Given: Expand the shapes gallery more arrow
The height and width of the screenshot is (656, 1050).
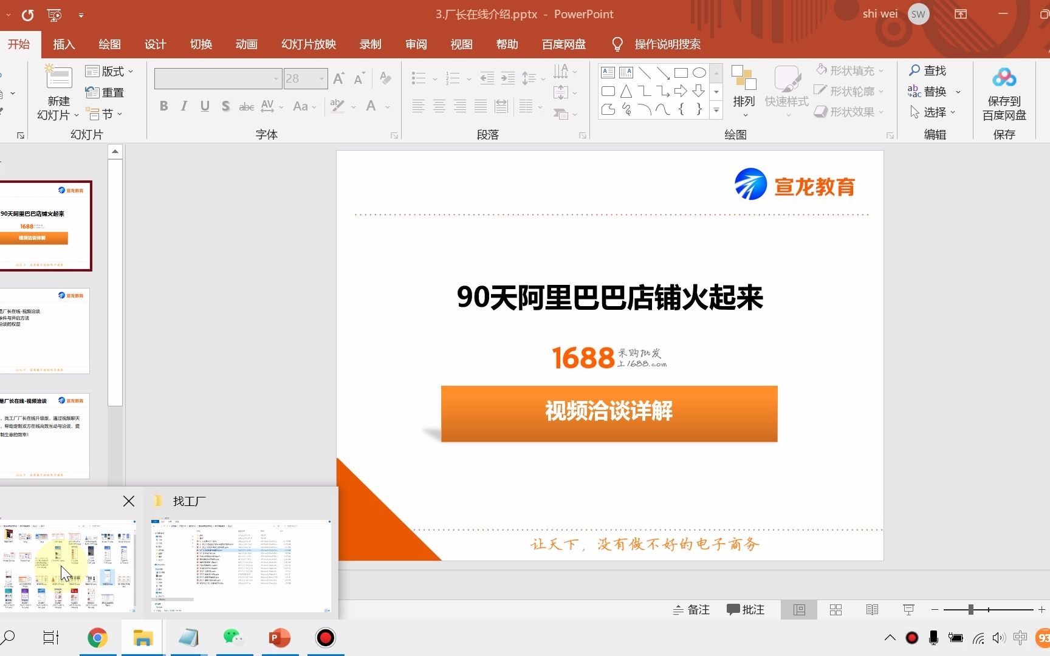Looking at the screenshot, I should point(716,110).
